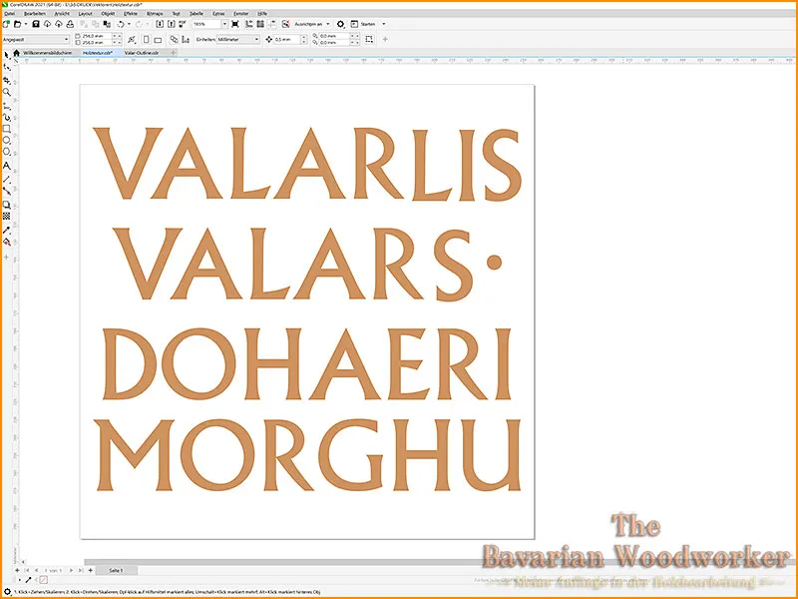Select the Zoom magnifier tool
The image size is (798, 599).
click(7, 92)
